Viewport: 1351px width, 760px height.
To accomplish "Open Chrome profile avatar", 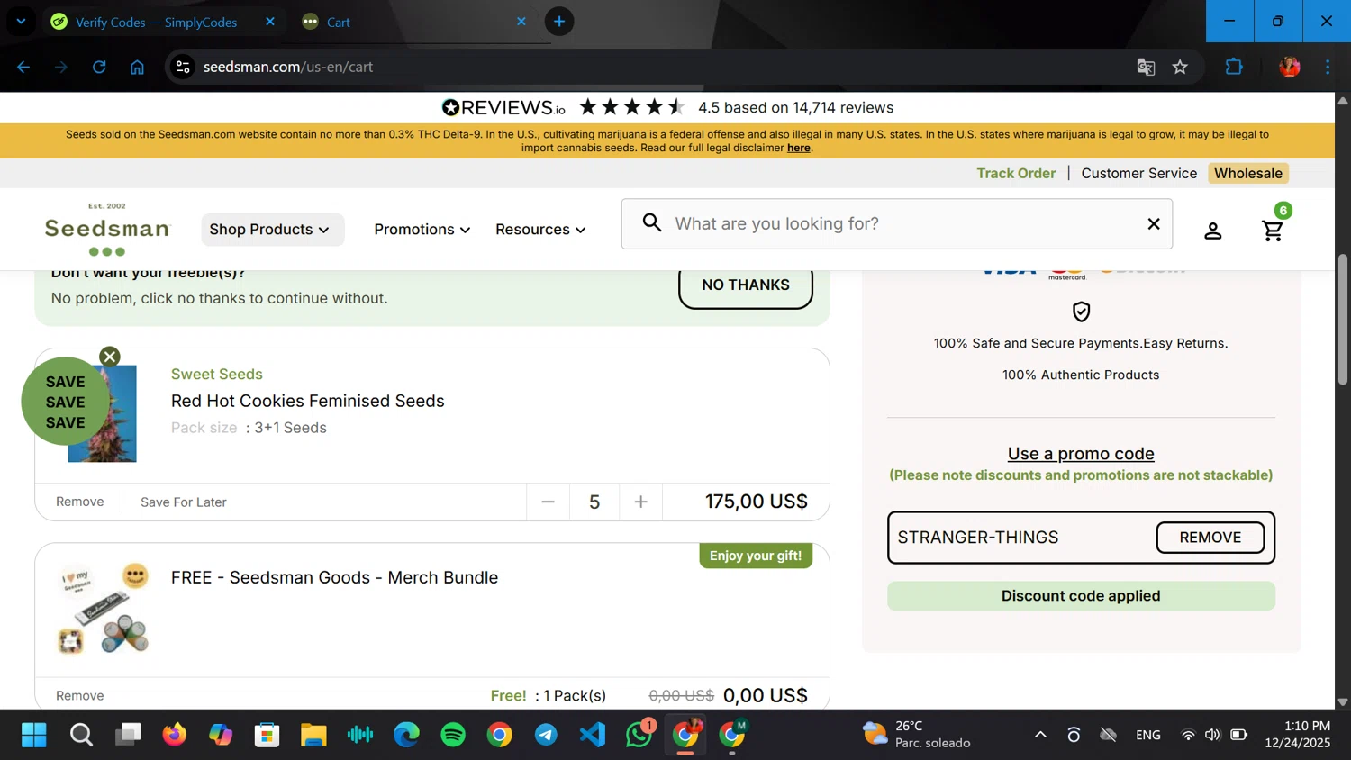I will pos(1290,67).
